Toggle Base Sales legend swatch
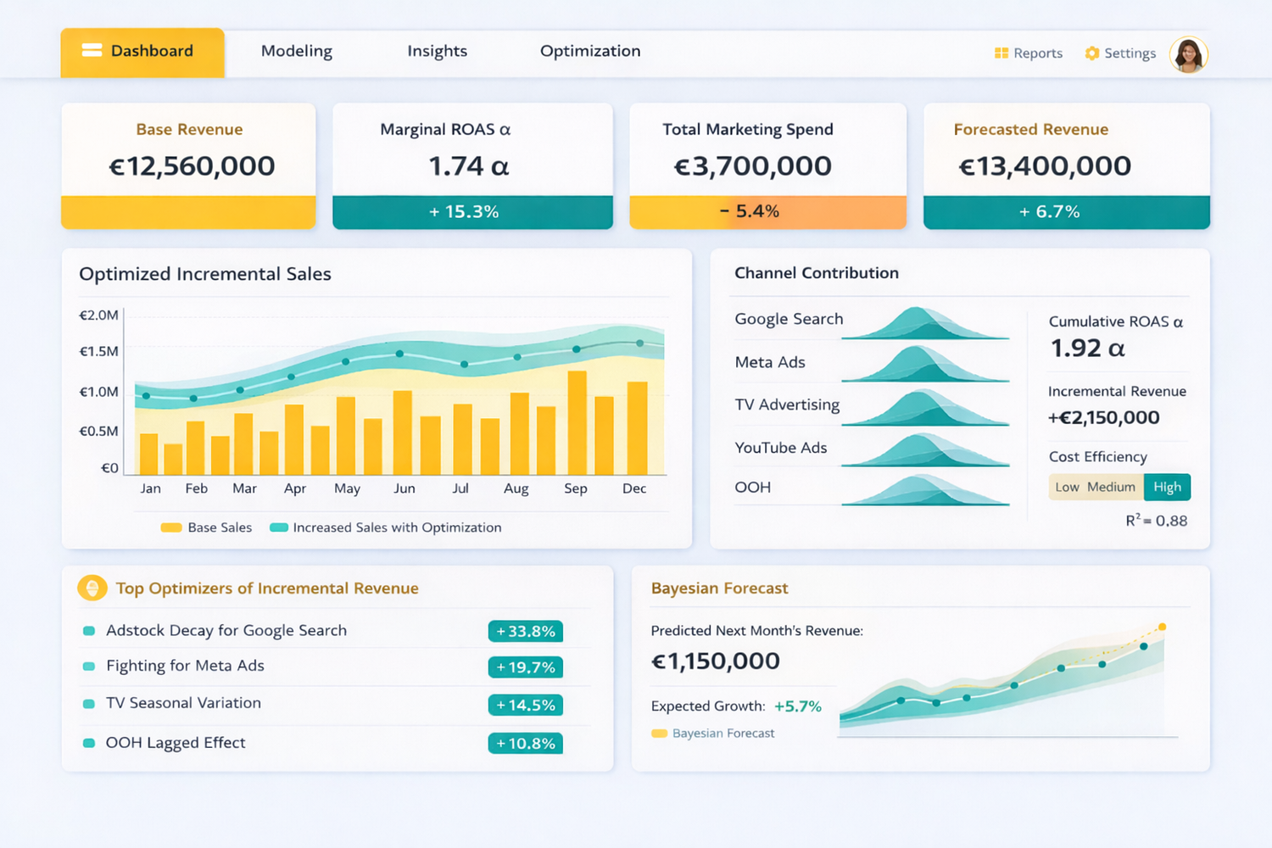The height and width of the screenshot is (848, 1272). [171, 527]
